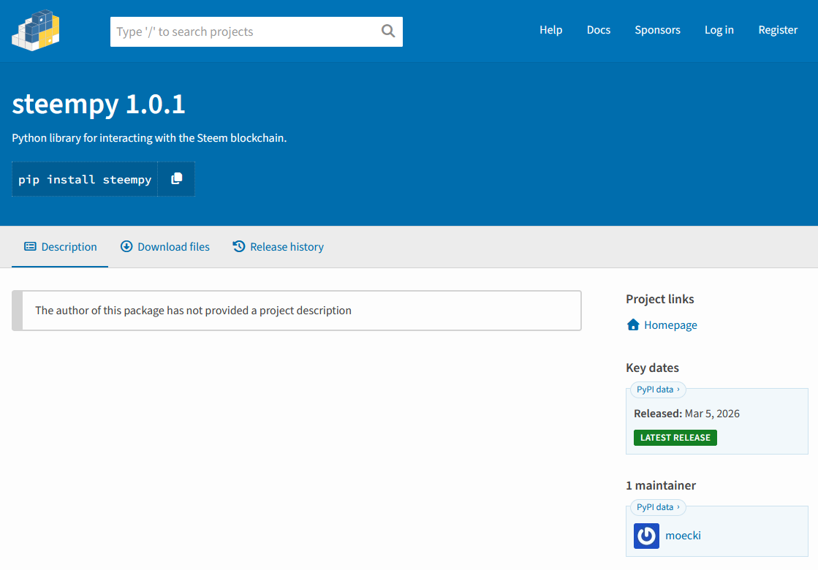Click the Homepage house icon

click(x=633, y=325)
